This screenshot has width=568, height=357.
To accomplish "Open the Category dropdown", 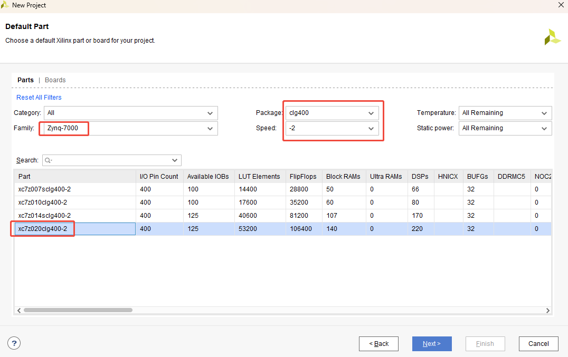I will 131,113.
